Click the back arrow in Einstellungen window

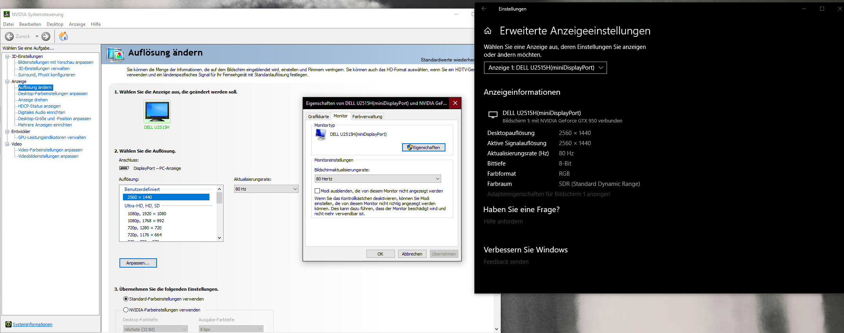(484, 9)
